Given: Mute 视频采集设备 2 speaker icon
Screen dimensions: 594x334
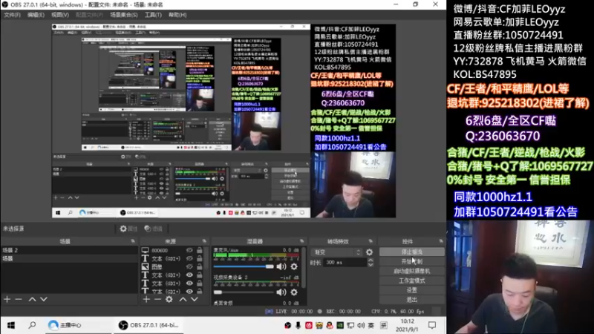Looking at the screenshot, I should tap(281, 292).
